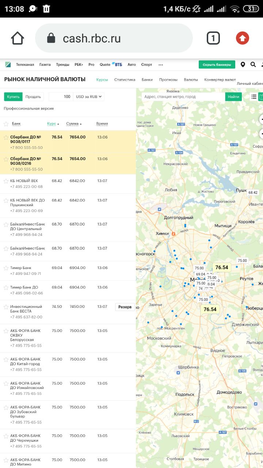
Task: Favorite star for Сбербанк ДО № 9038/0216
Action: pos(6,159)
